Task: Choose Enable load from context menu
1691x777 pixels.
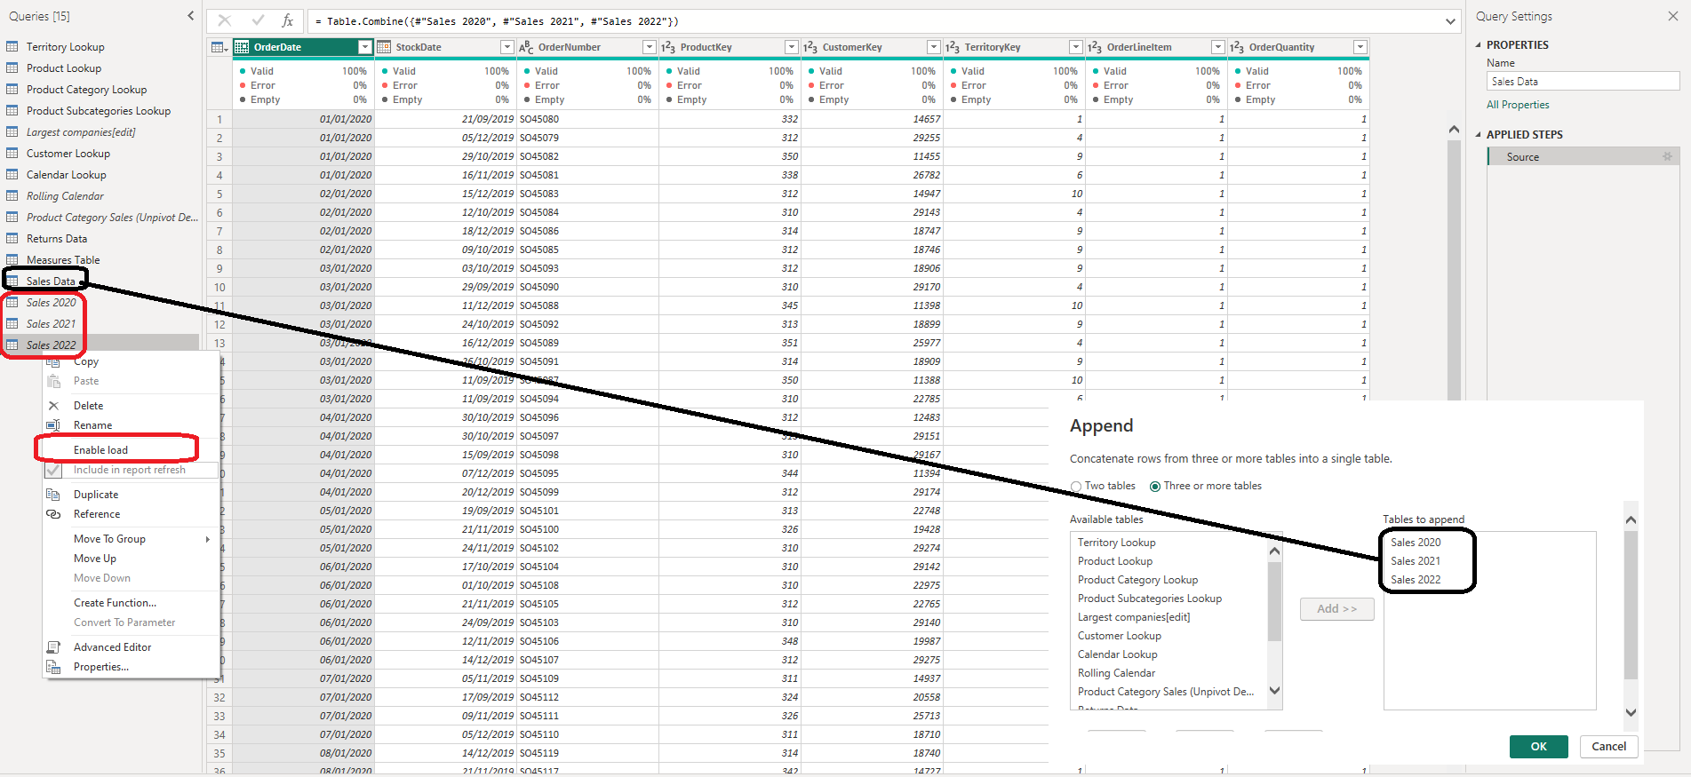Action: tap(100, 450)
